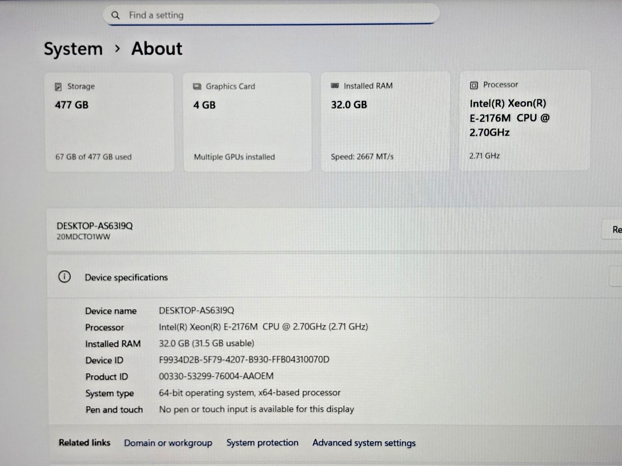Open System protection link
622x466 pixels.
[262, 443]
